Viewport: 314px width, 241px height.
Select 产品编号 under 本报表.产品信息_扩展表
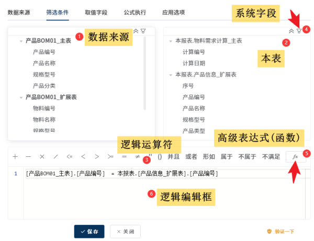[x=194, y=97]
